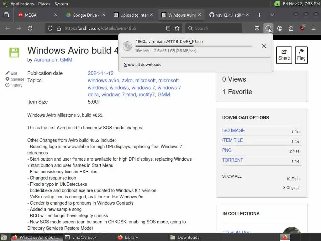
Task: Open the 'windows 7 mod' topic link
Action: pyautogui.click(x=119, y=95)
